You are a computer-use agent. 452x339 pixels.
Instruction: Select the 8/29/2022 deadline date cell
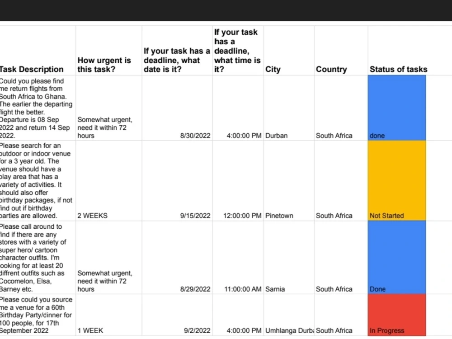tap(177, 258)
